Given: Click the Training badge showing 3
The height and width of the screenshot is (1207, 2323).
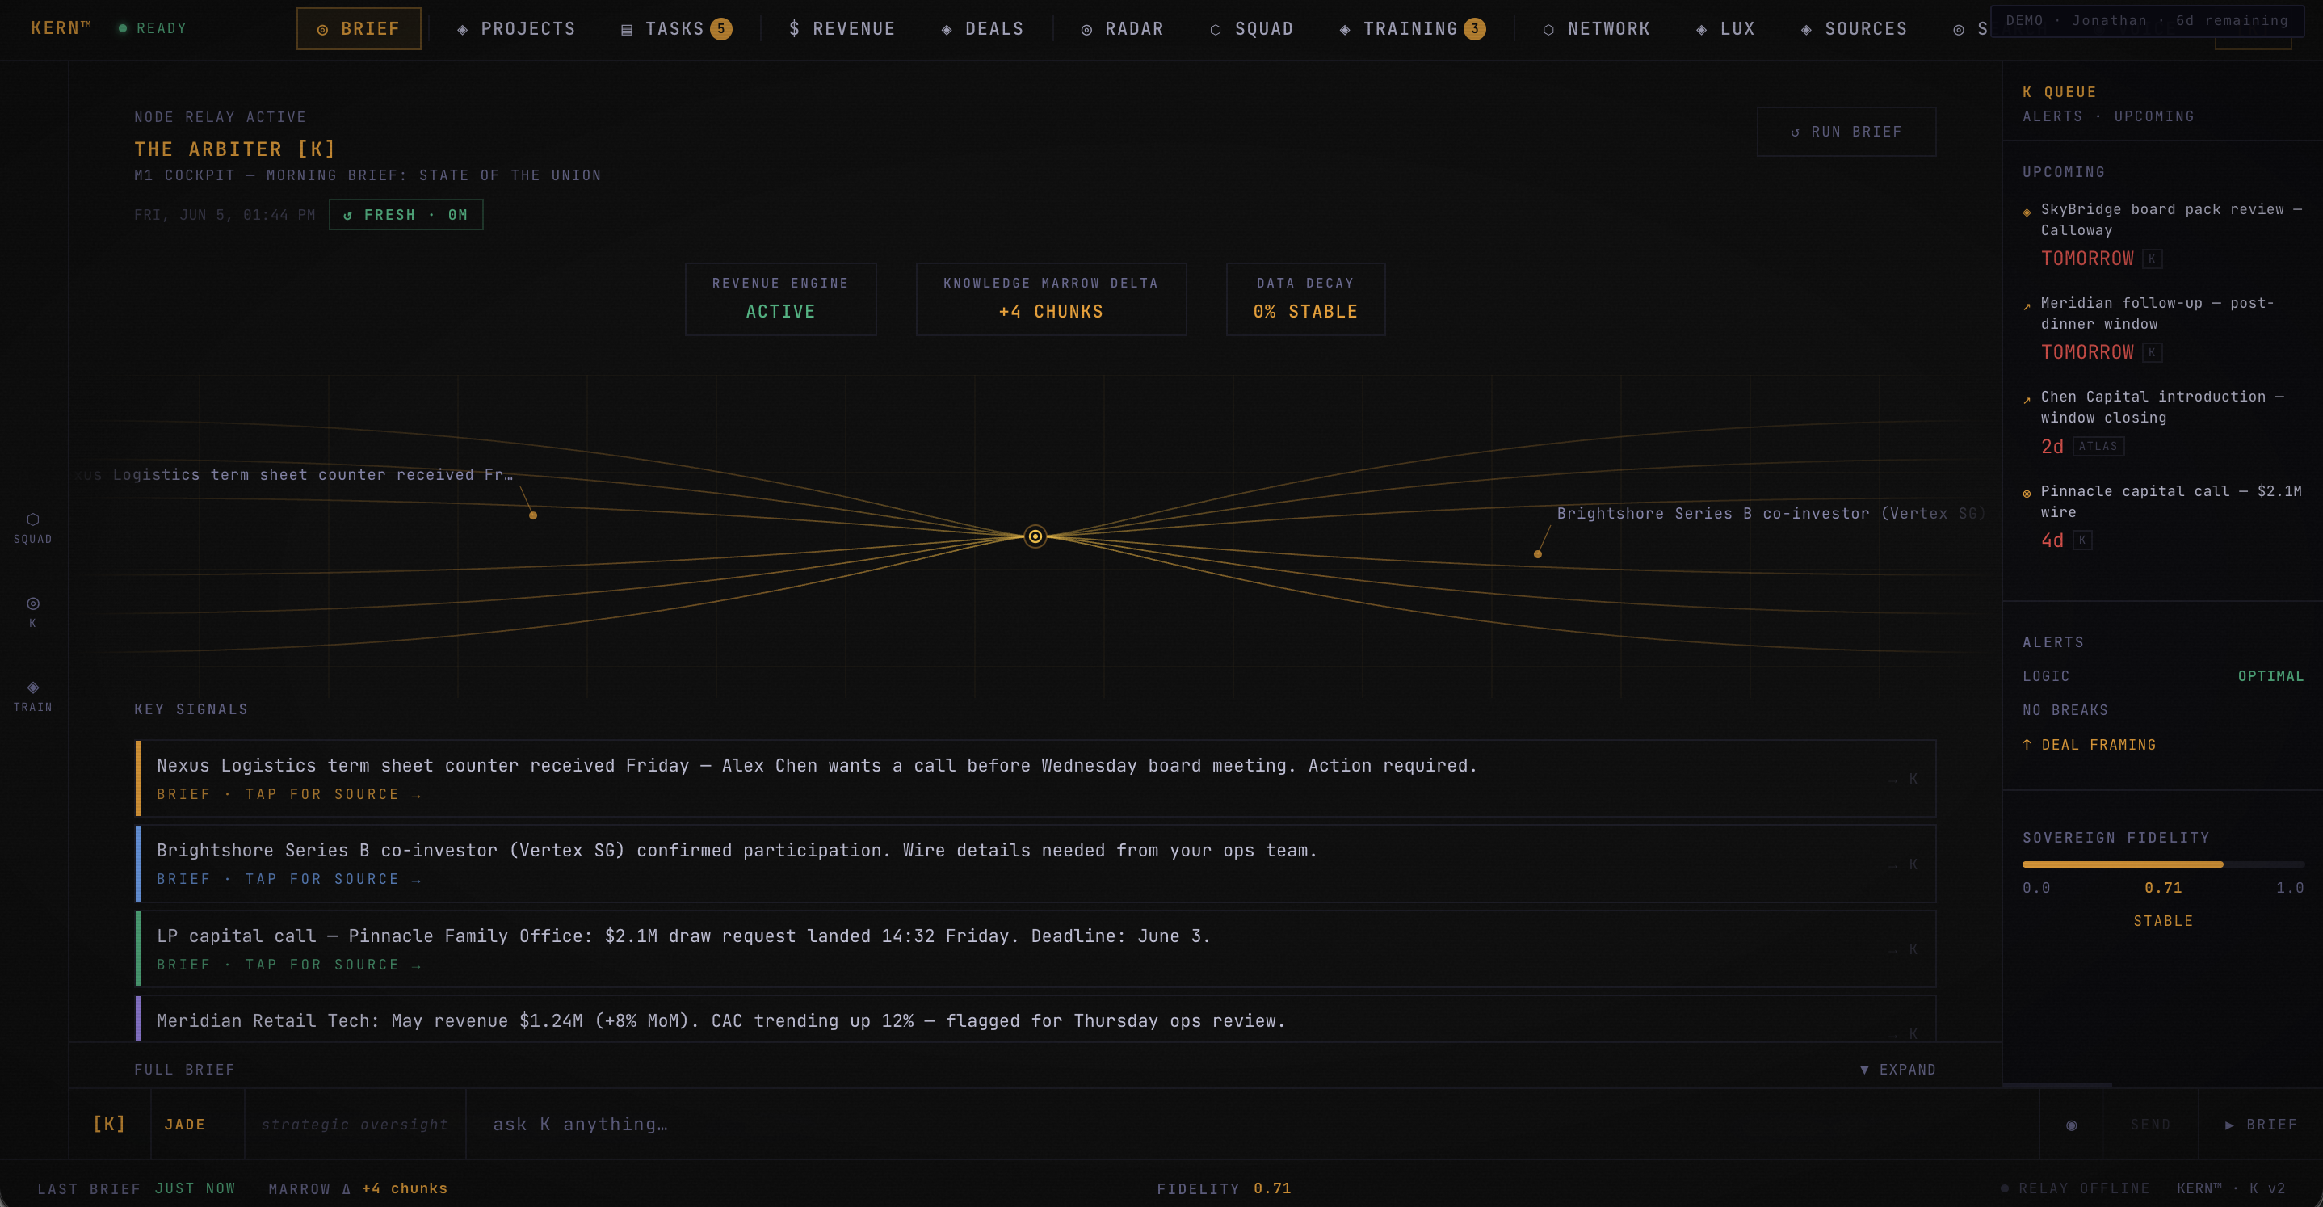Looking at the screenshot, I should (x=1474, y=29).
